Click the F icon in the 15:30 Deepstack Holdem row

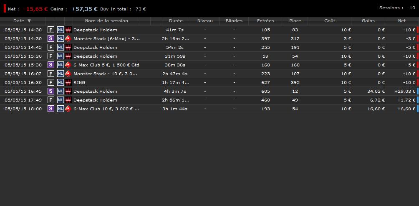click(51, 56)
